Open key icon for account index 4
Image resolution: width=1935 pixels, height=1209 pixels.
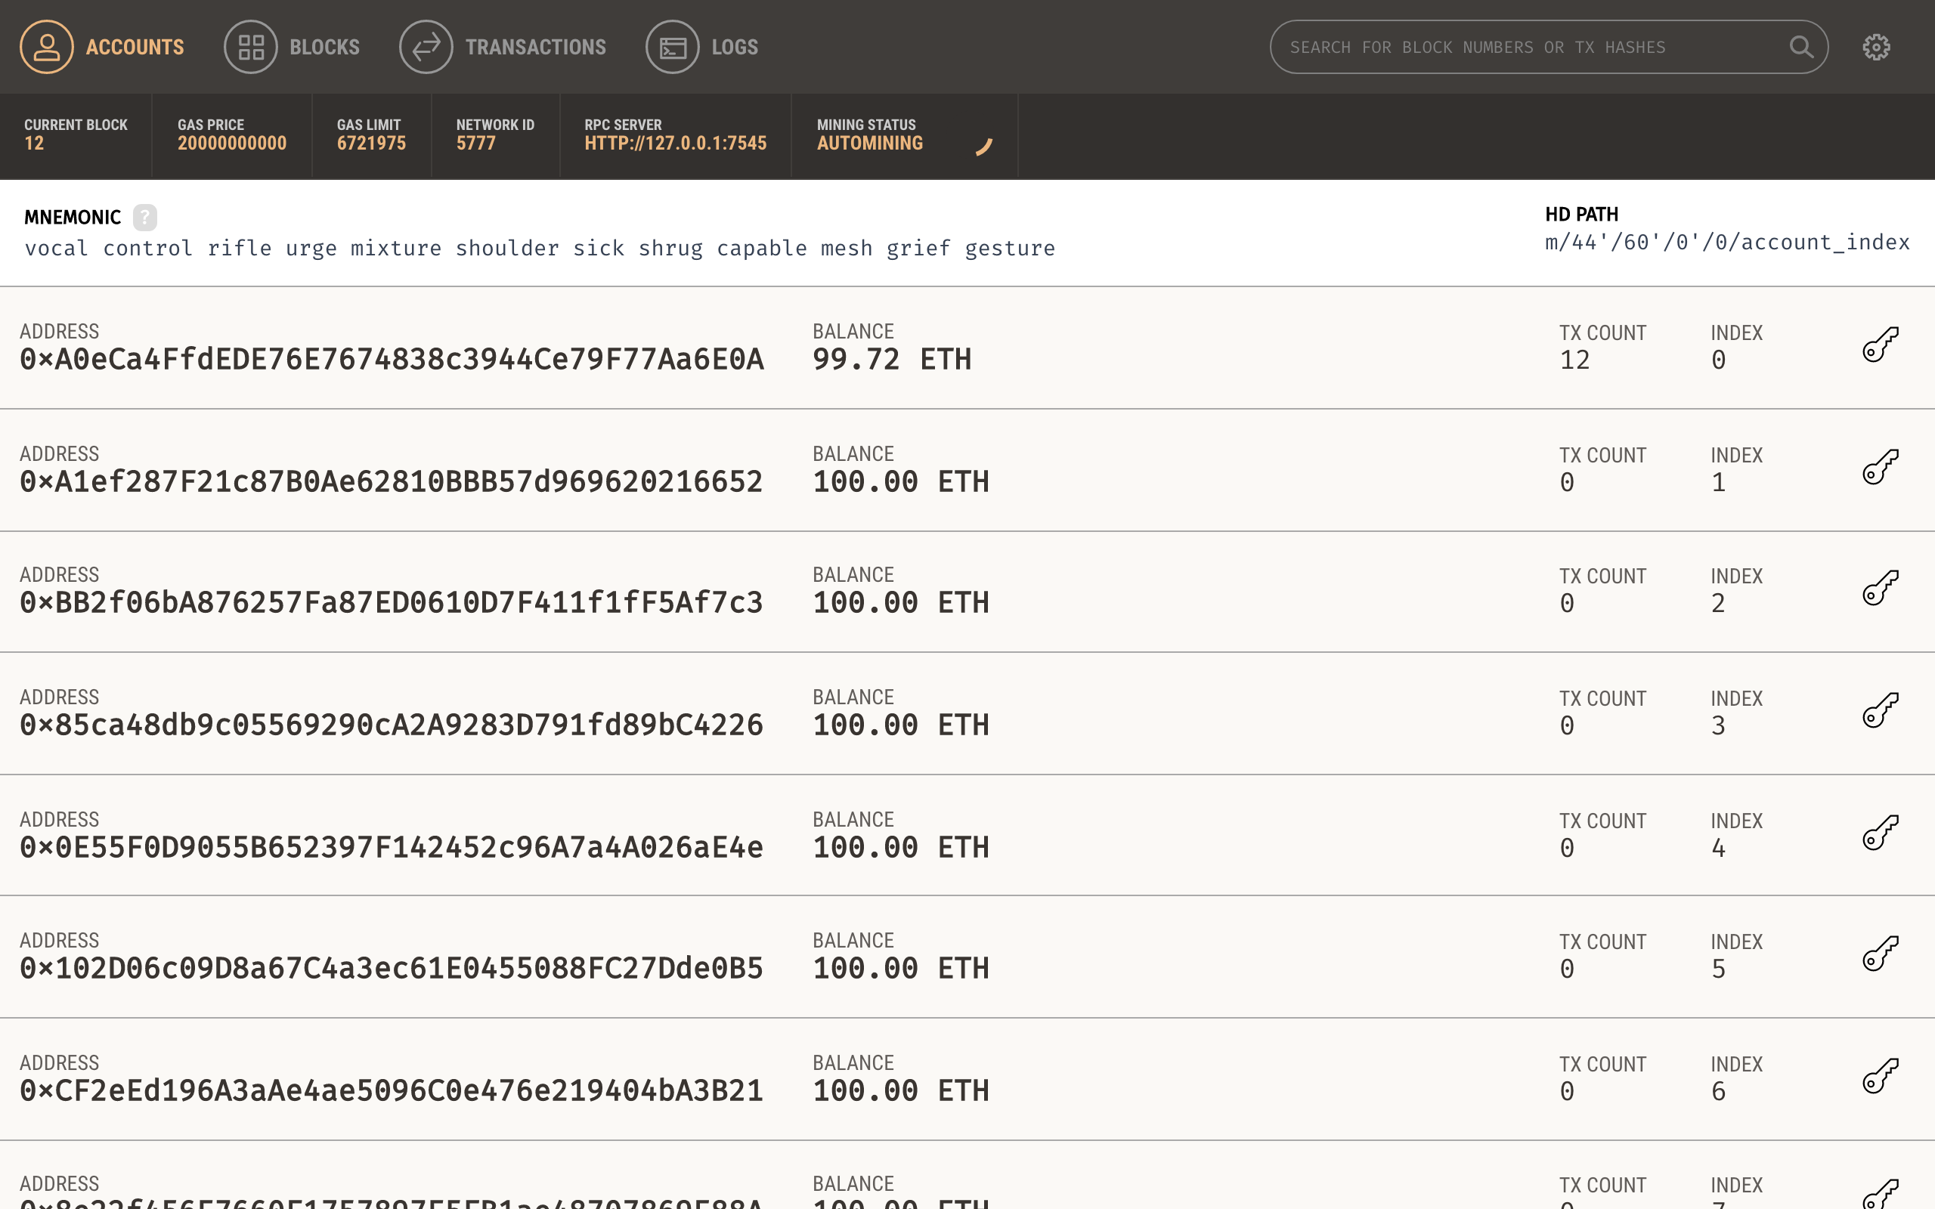click(x=1880, y=833)
